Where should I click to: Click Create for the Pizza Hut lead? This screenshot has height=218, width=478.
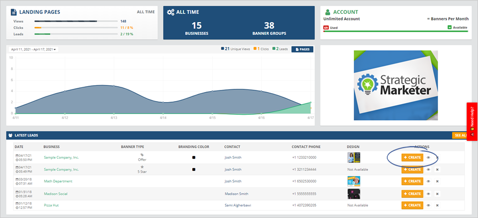(412, 206)
